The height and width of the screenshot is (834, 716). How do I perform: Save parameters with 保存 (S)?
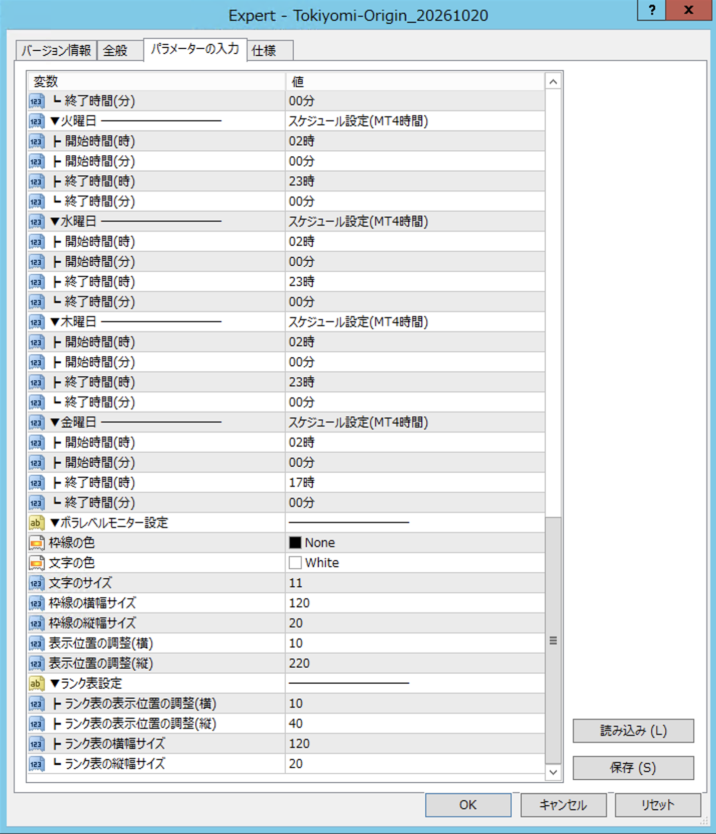coord(633,768)
